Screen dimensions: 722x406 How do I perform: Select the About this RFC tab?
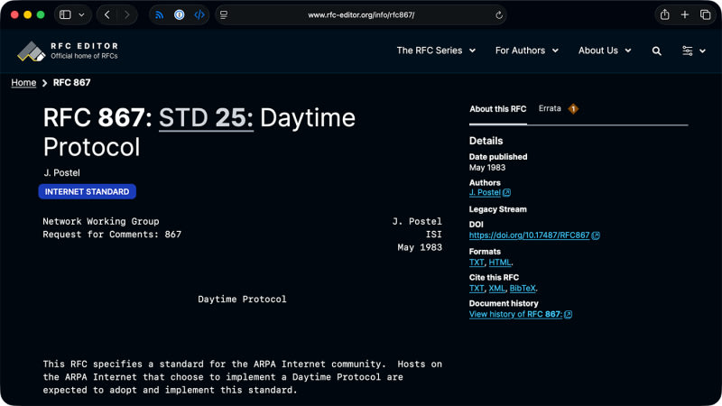(498, 109)
